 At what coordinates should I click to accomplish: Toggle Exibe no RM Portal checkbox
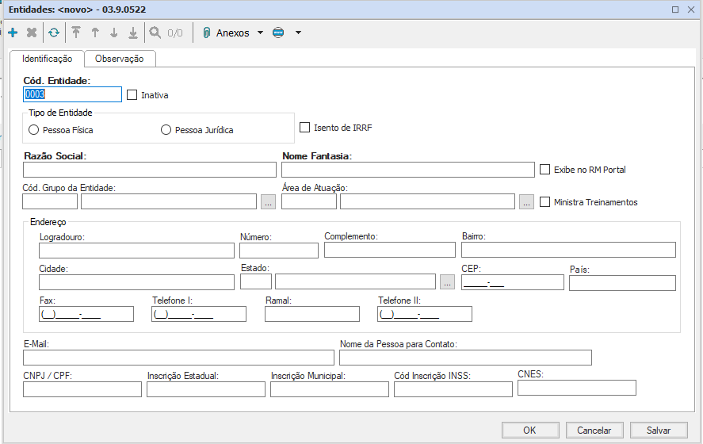point(545,169)
